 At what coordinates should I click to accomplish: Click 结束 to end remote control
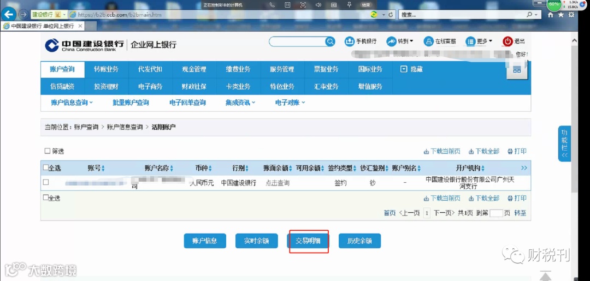366,5
